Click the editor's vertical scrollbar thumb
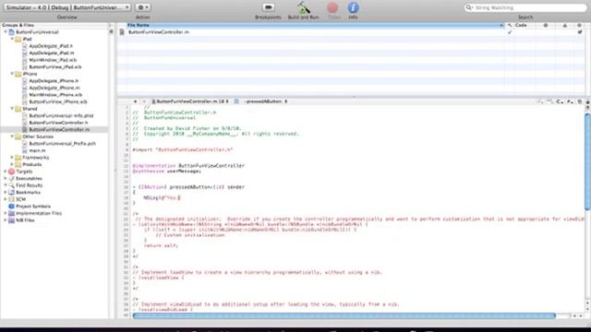The image size is (591, 332). tap(587, 162)
